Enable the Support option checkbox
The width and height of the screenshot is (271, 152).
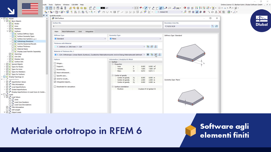(x=55, y=66)
